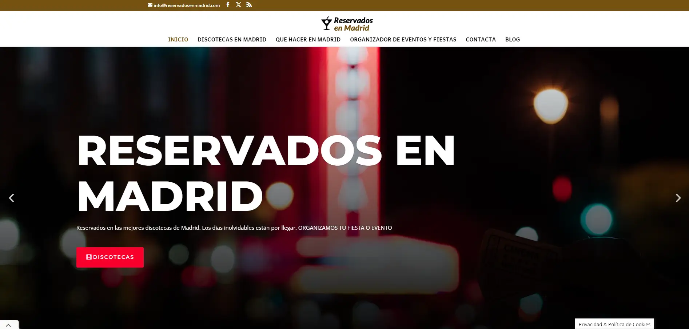
Task: Open Organizador de Eventos y Fiestas page
Action: click(x=403, y=40)
